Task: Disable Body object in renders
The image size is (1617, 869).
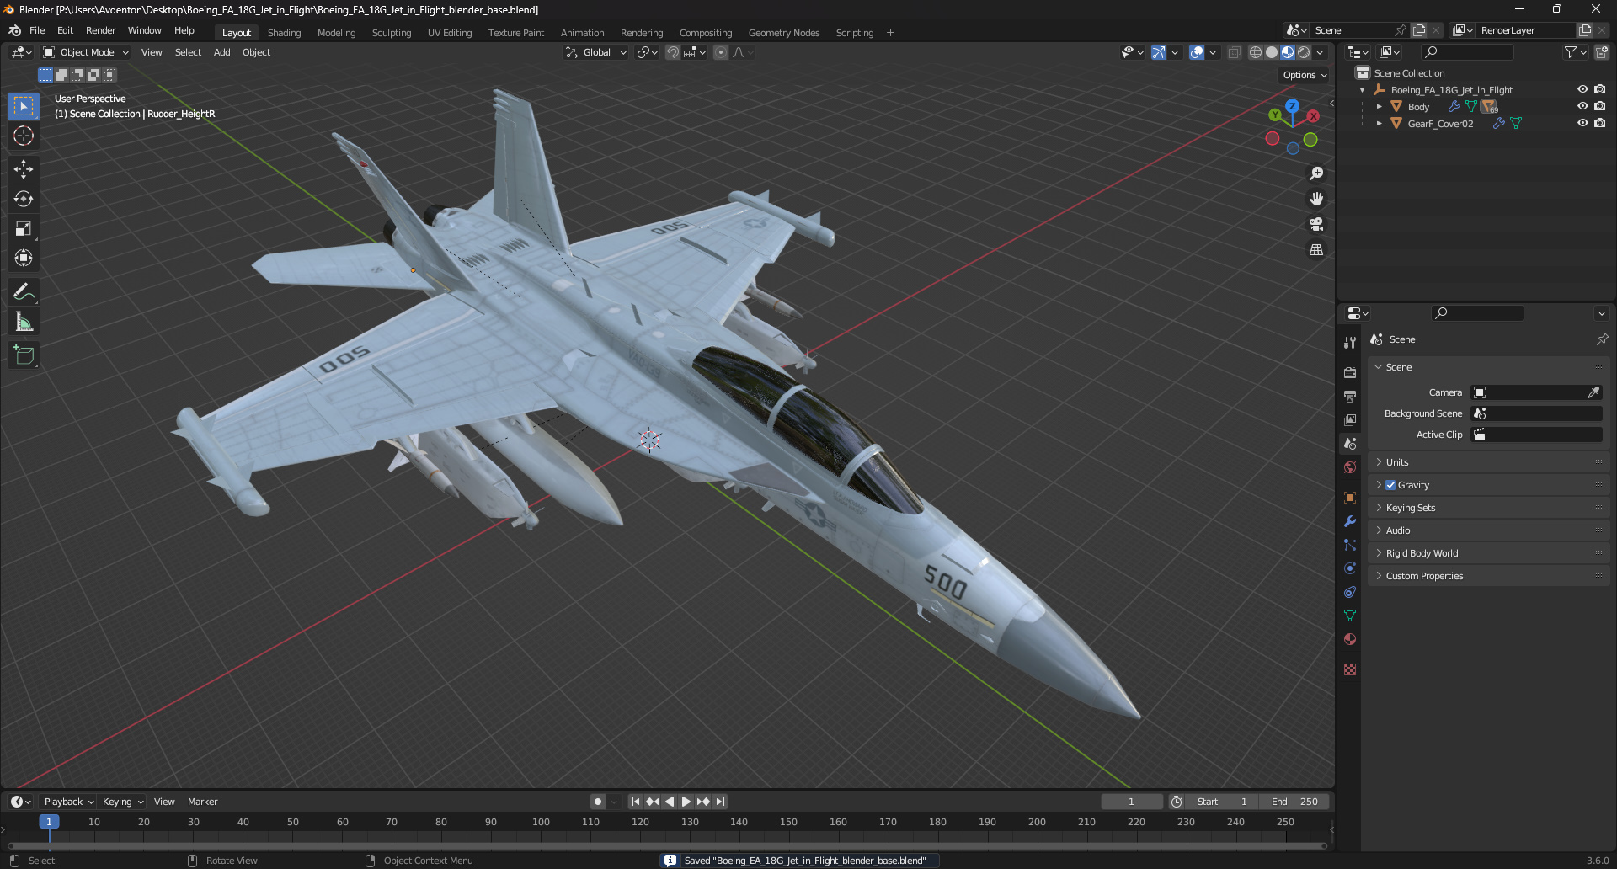Action: pyautogui.click(x=1599, y=106)
